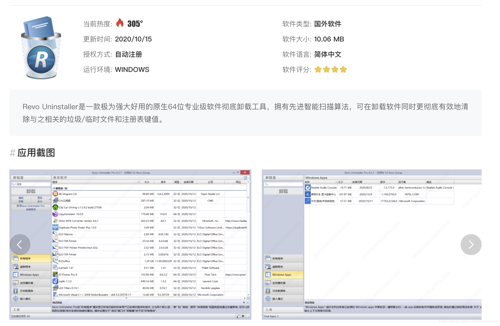Sort by the 程序 column header
Viewport: 500px width, 326px height.
96,182
